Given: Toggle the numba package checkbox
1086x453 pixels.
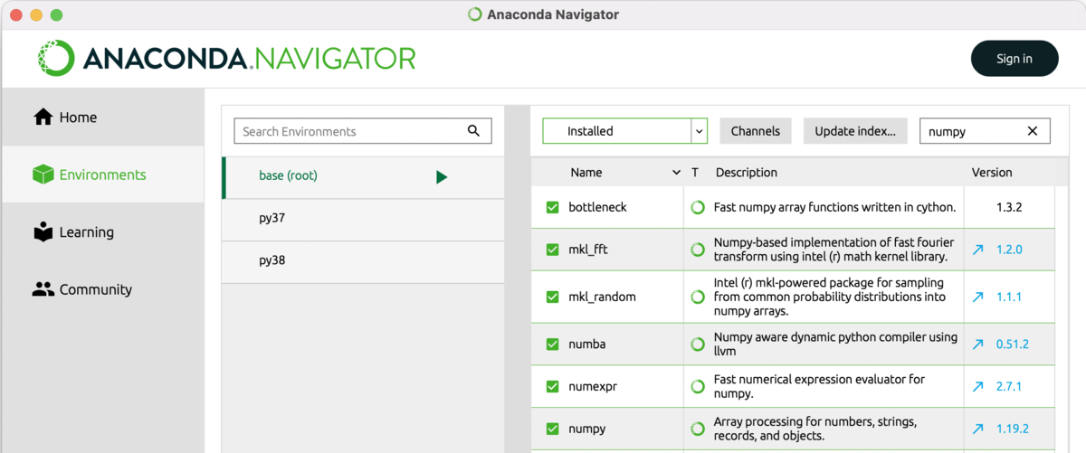Looking at the screenshot, I should (553, 344).
